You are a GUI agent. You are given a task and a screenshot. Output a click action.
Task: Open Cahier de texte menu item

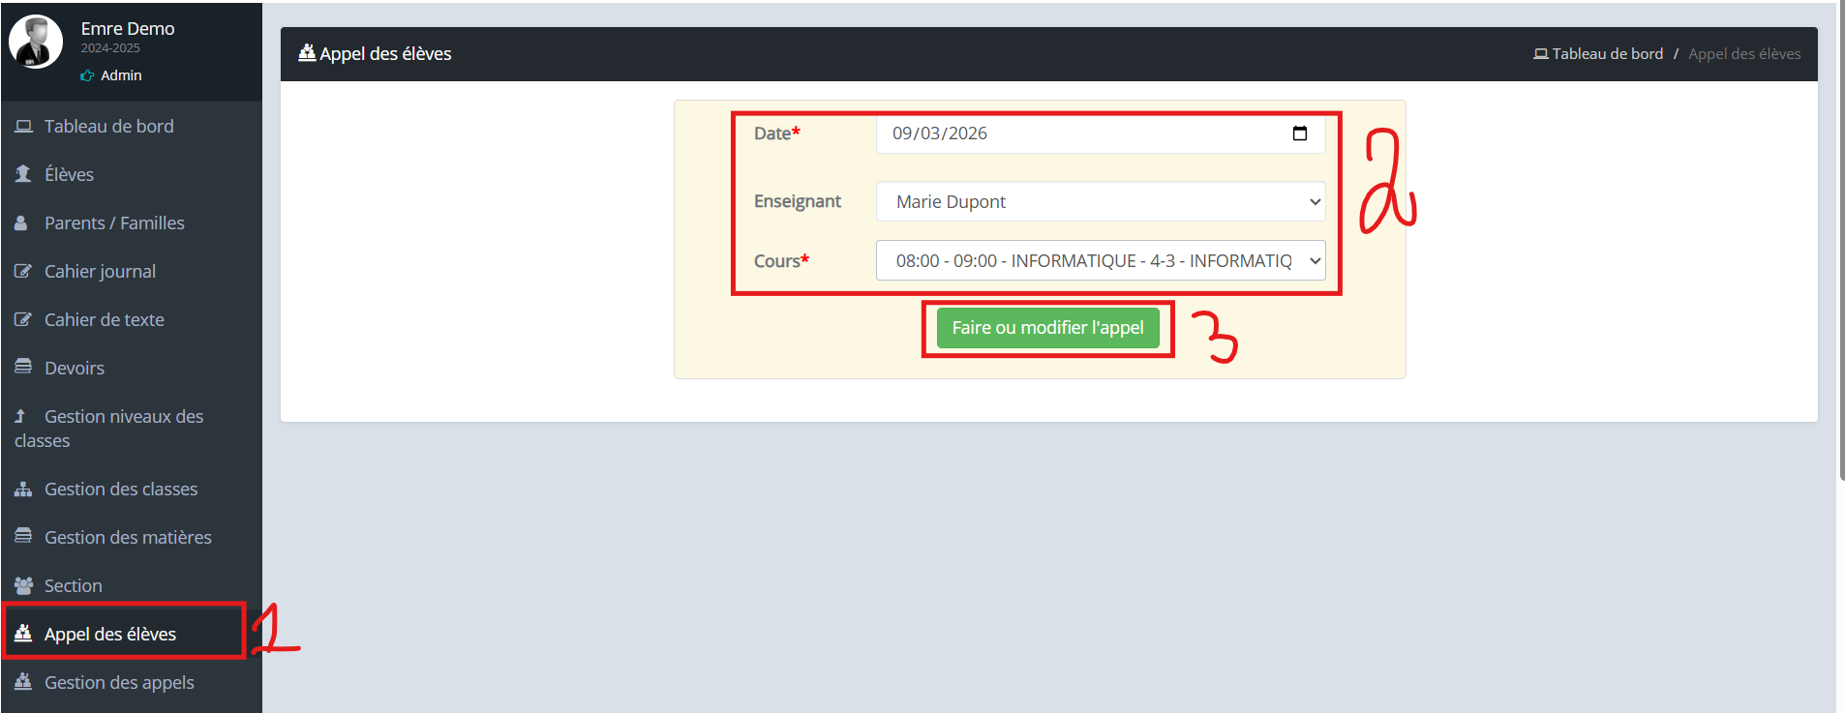[x=104, y=320]
